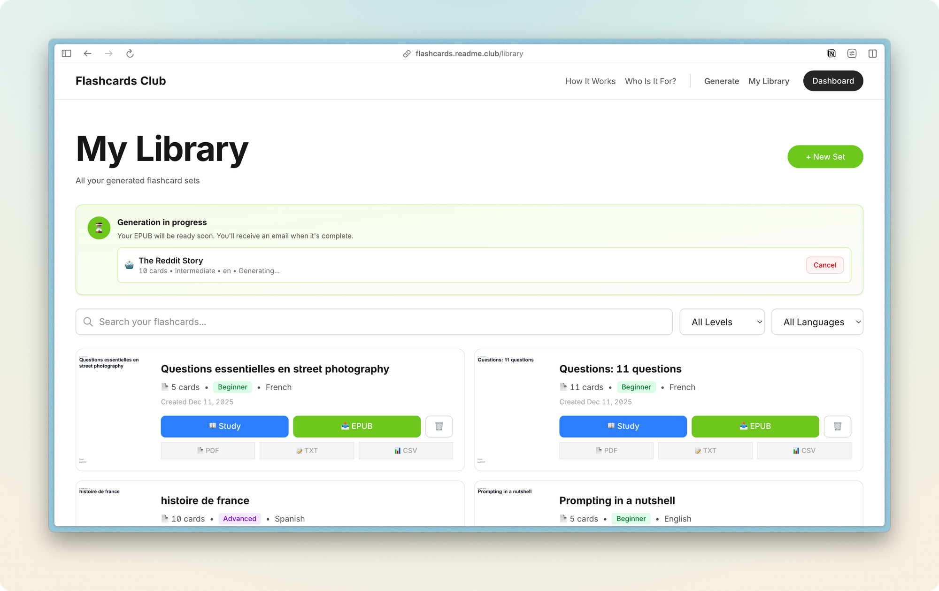Delete the street photography set with trash icon
This screenshot has height=591, width=939.
439,426
